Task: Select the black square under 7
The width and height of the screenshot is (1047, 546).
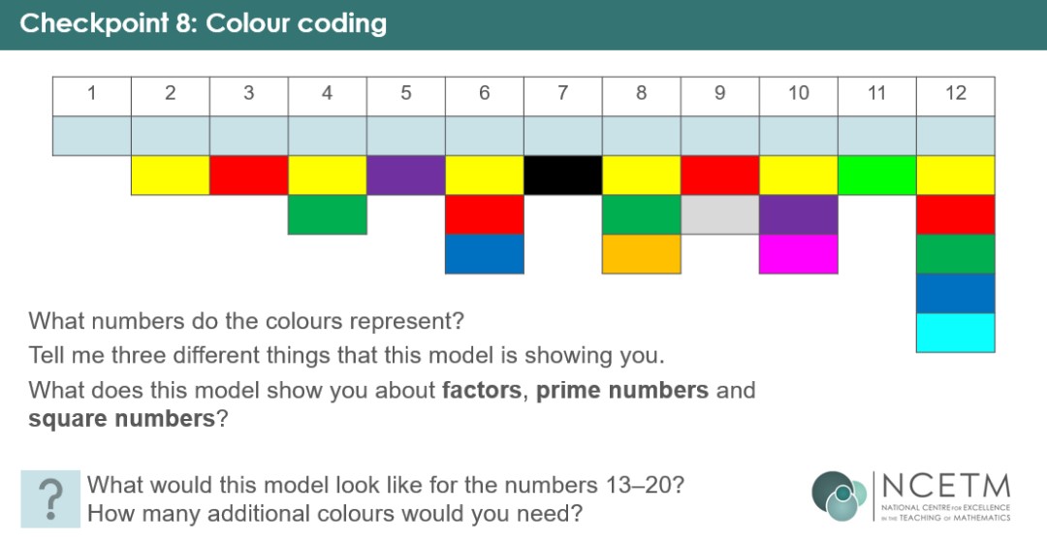Action: pos(563,176)
